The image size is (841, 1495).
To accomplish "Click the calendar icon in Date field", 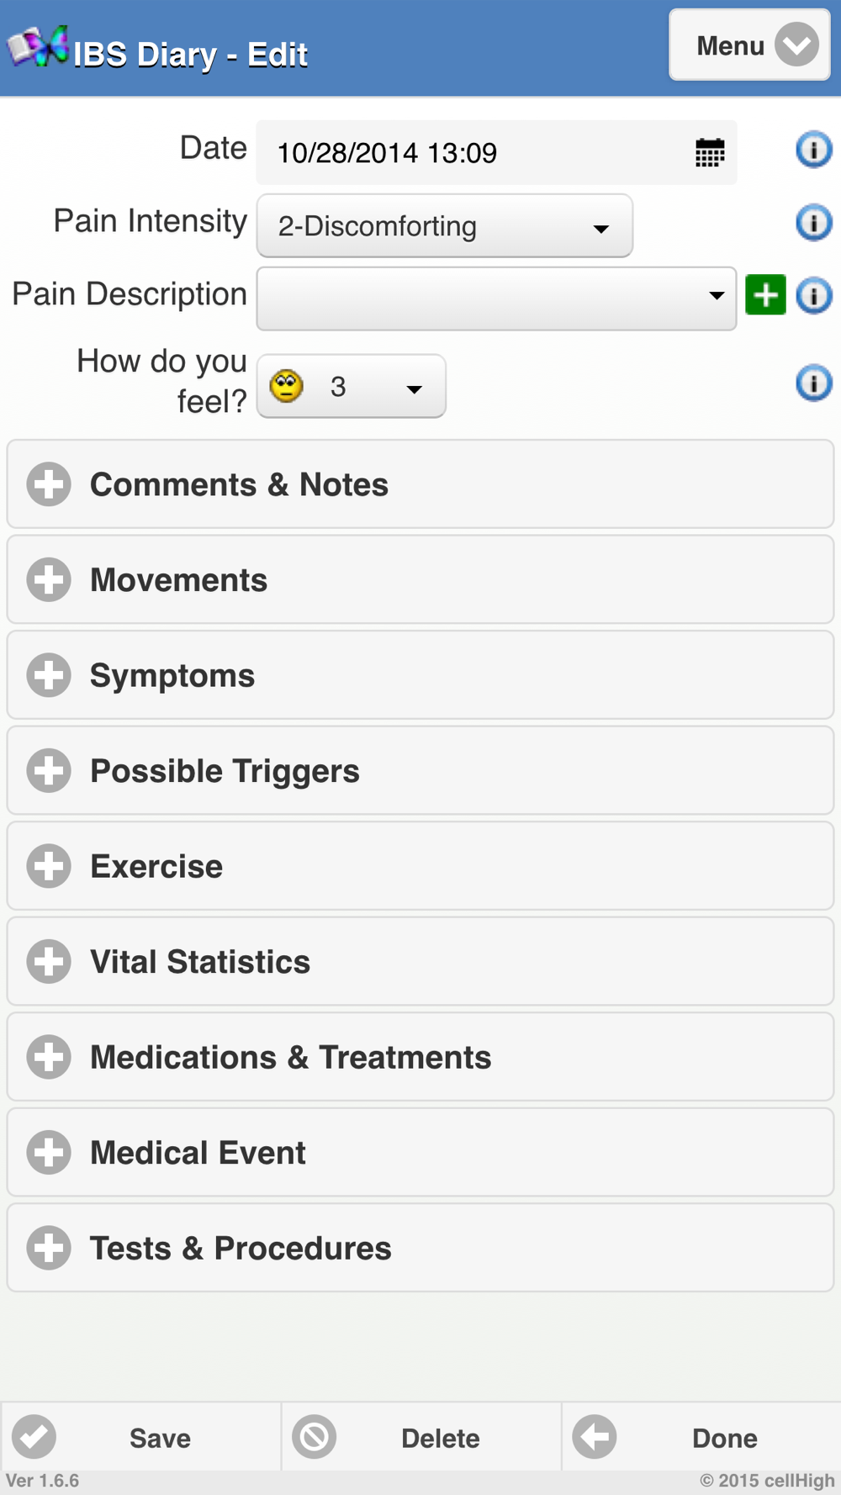I will coord(709,153).
